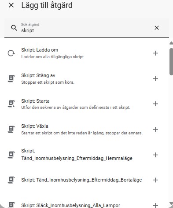Click the reload icon for Ladda om

pos(11,53)
